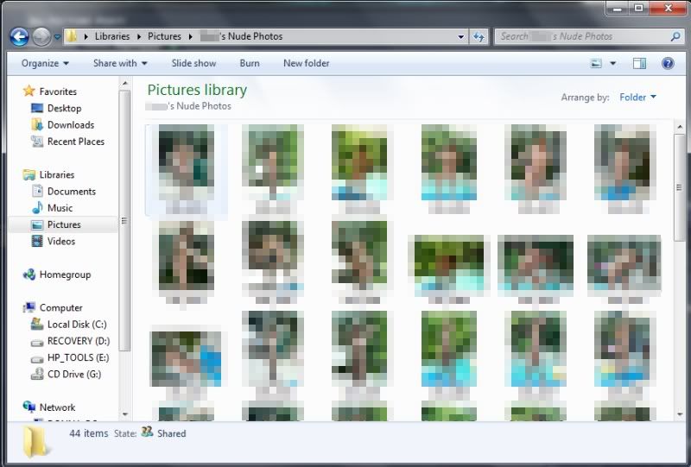Click the folder icon in the address bar
The image size is (691, 467).
point(71,36)
